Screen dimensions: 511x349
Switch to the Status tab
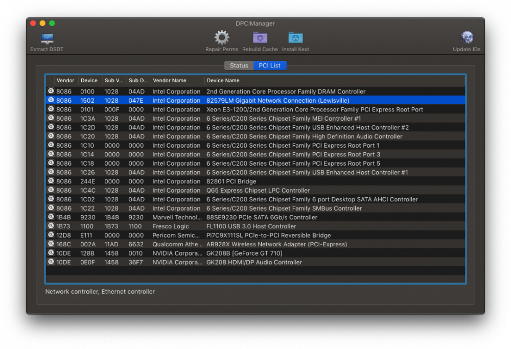tap(239, 65)
